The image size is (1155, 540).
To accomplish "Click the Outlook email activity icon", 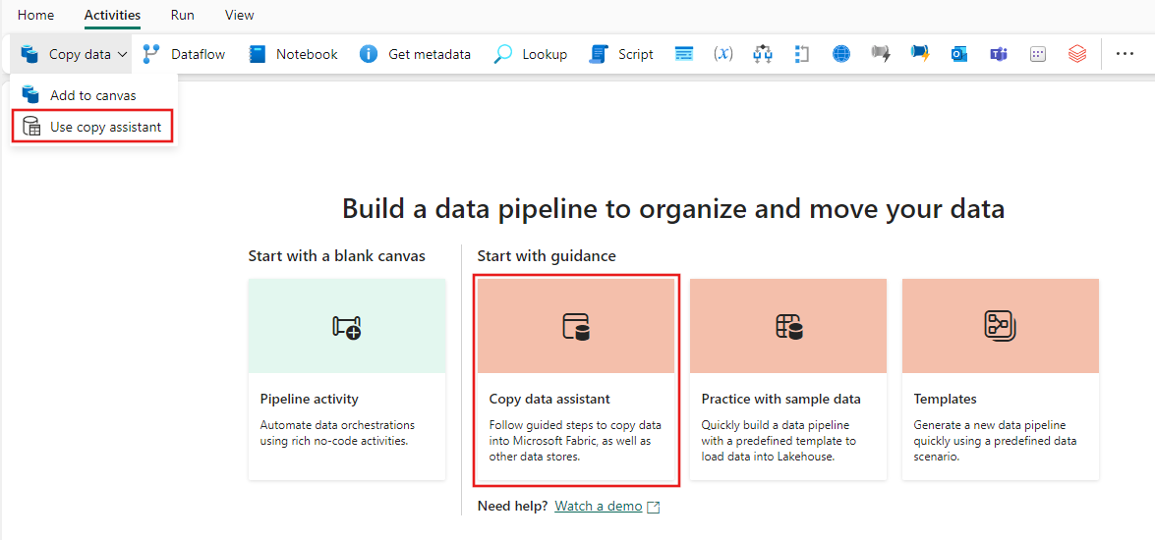I will pyautogui.click(x=958, y=54).
